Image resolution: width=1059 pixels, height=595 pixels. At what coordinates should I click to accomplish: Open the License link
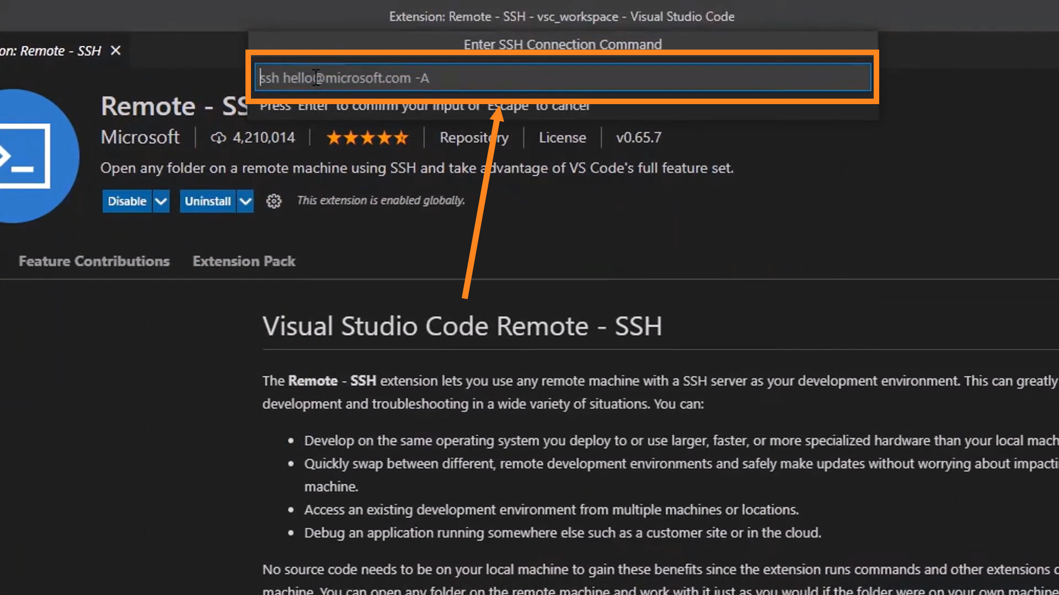click(x=562, y=138)
